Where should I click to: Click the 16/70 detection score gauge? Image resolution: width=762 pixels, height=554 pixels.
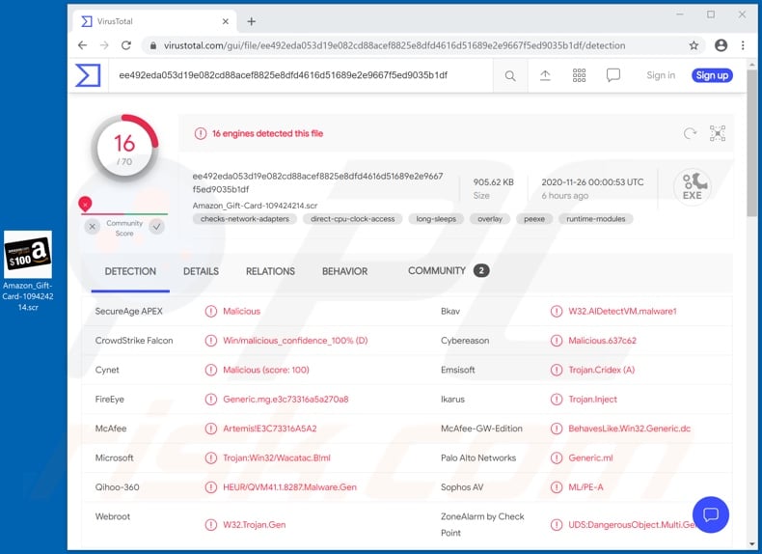[x=124, y=149]
